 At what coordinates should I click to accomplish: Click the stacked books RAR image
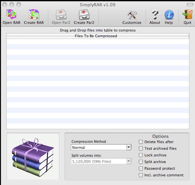[33, 156]
